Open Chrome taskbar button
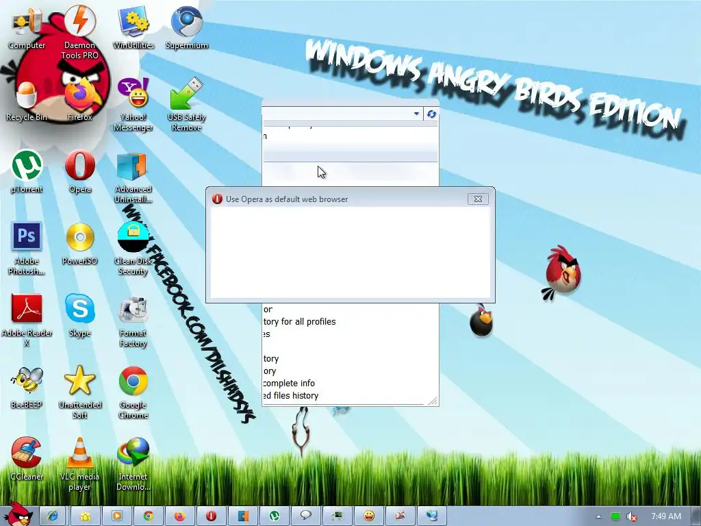This screenshot has height=526, width=701. click(148, 516)
